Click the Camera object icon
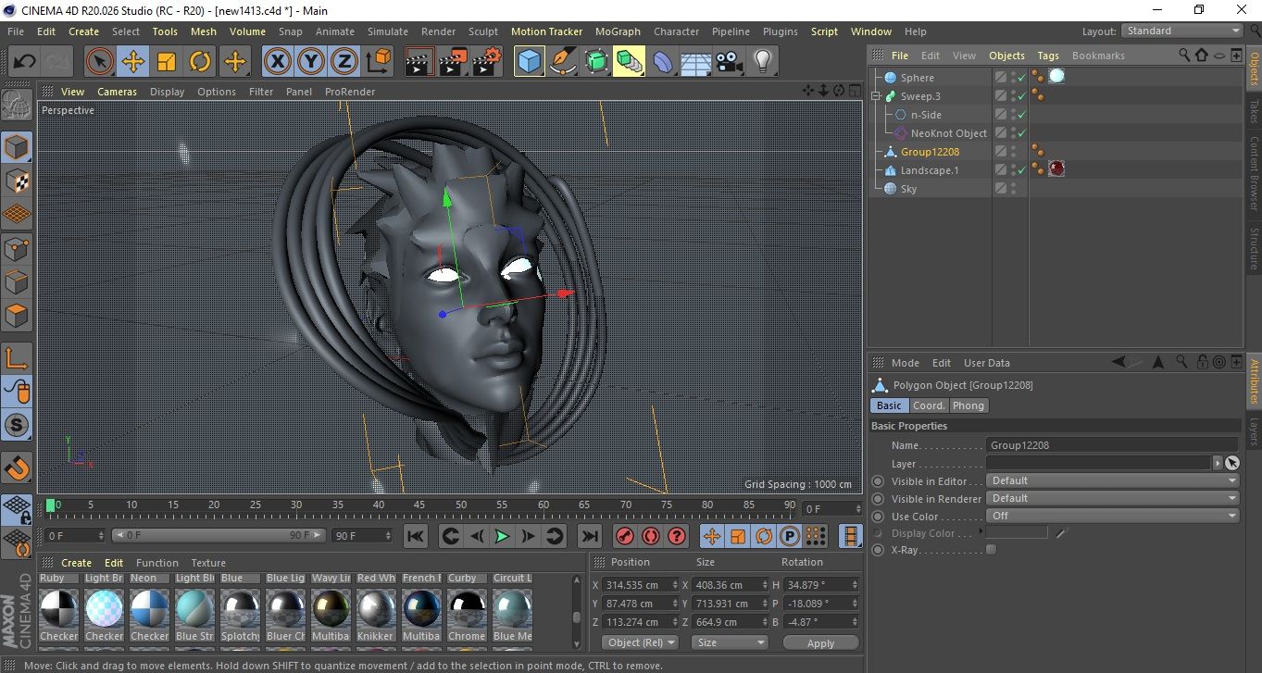 click(x=729, y=62)
